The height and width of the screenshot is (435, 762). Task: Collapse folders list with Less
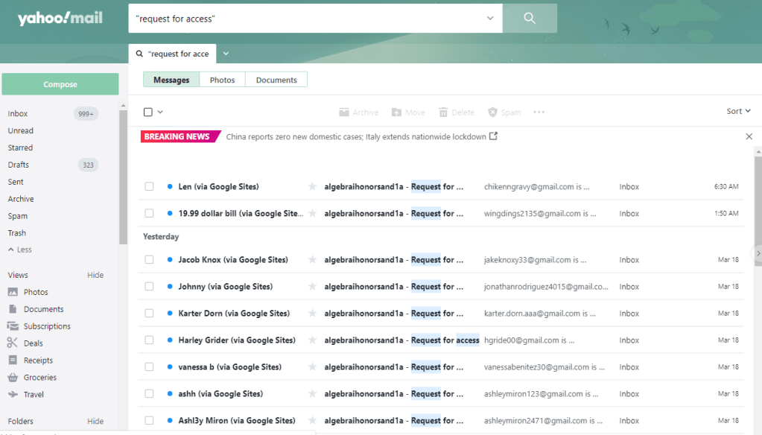coord(20,250)
